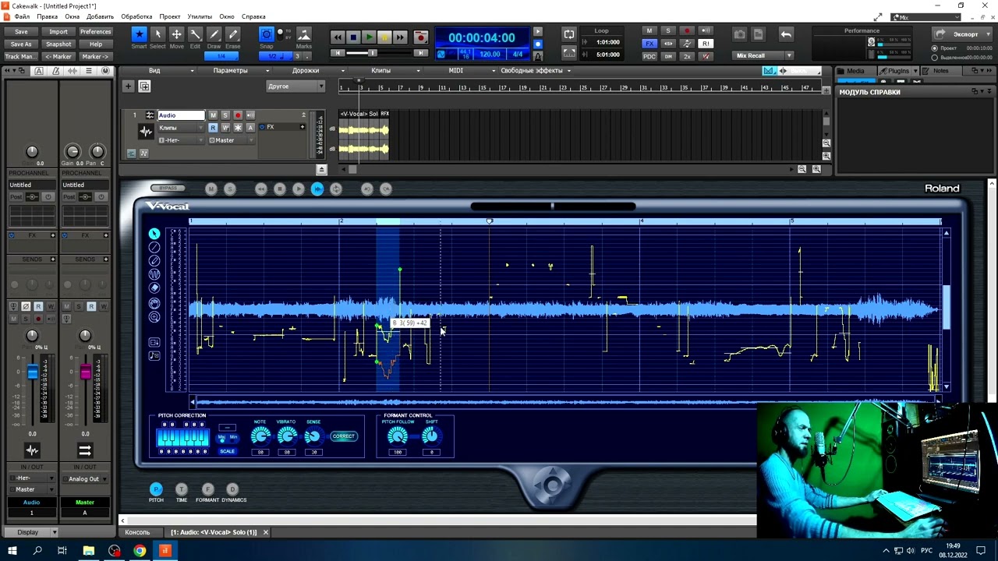This screenshot has height=561, width=998.
Task: Open the Mix Recall dropdown
Action: (789, 56)
